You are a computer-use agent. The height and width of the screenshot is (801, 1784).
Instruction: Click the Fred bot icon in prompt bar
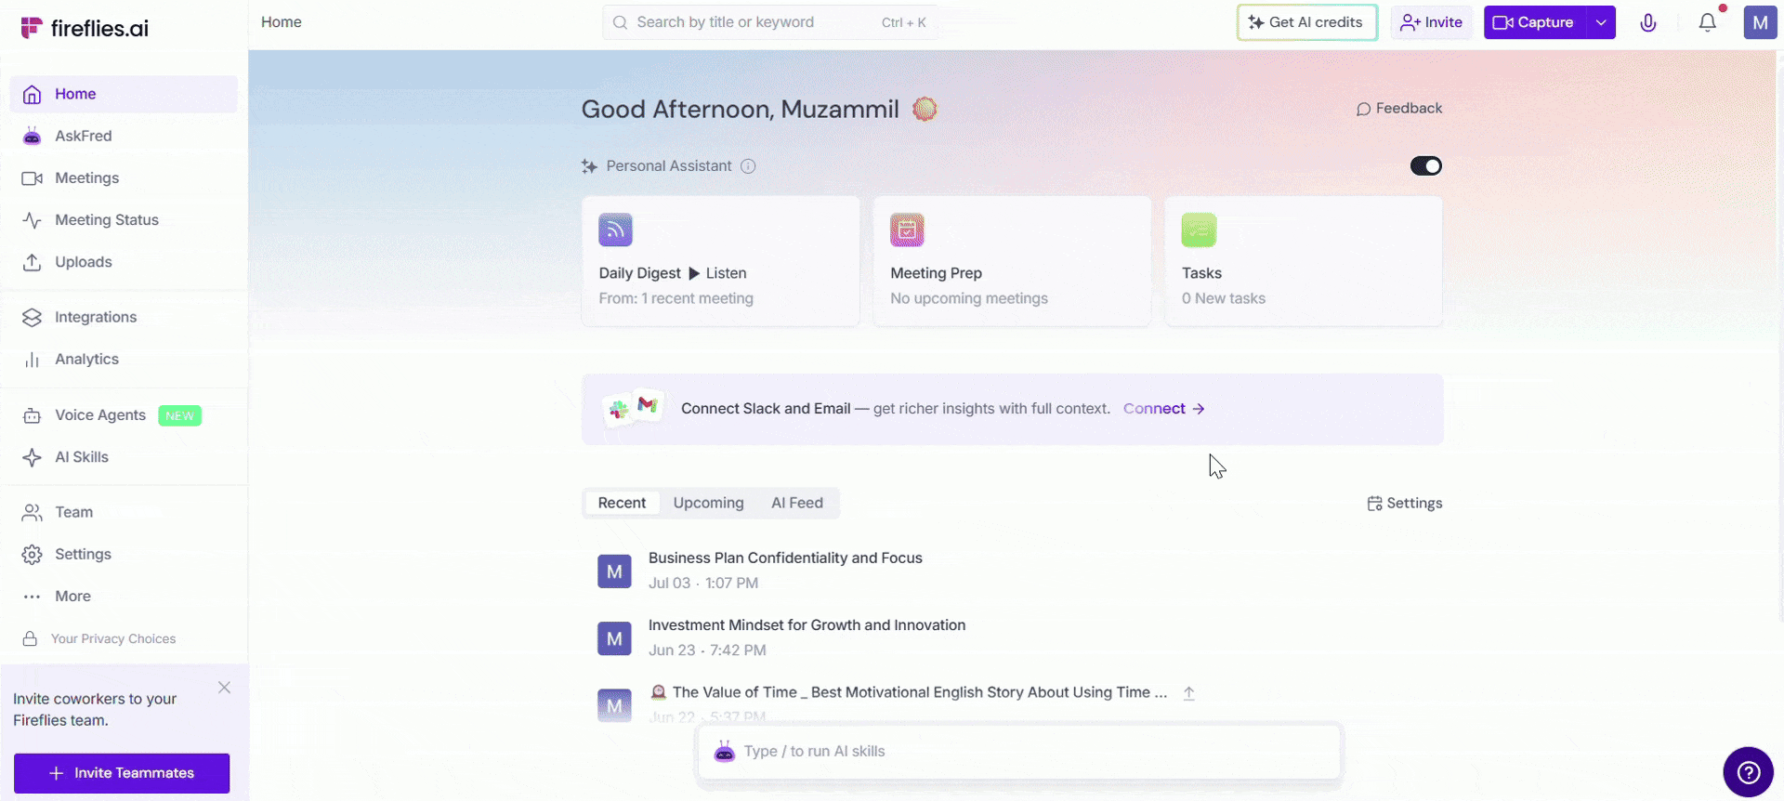point(725,752)
